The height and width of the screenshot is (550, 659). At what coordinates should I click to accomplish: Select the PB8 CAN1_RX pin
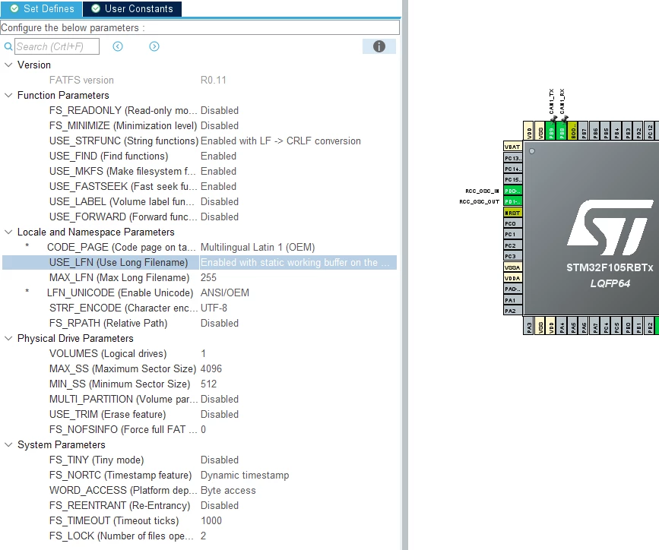click(x=562, y=131)
